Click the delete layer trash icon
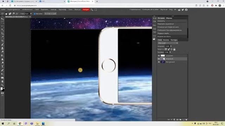 (186, 119)
